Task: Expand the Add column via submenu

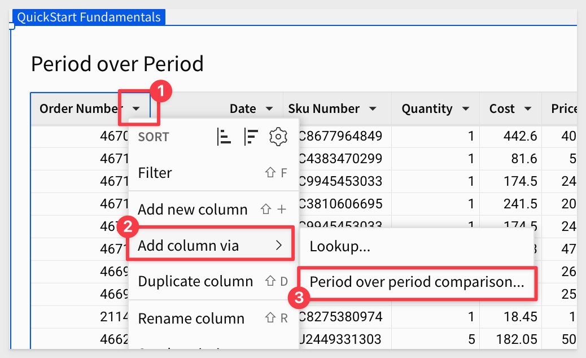Action: [x=211, y=246]
